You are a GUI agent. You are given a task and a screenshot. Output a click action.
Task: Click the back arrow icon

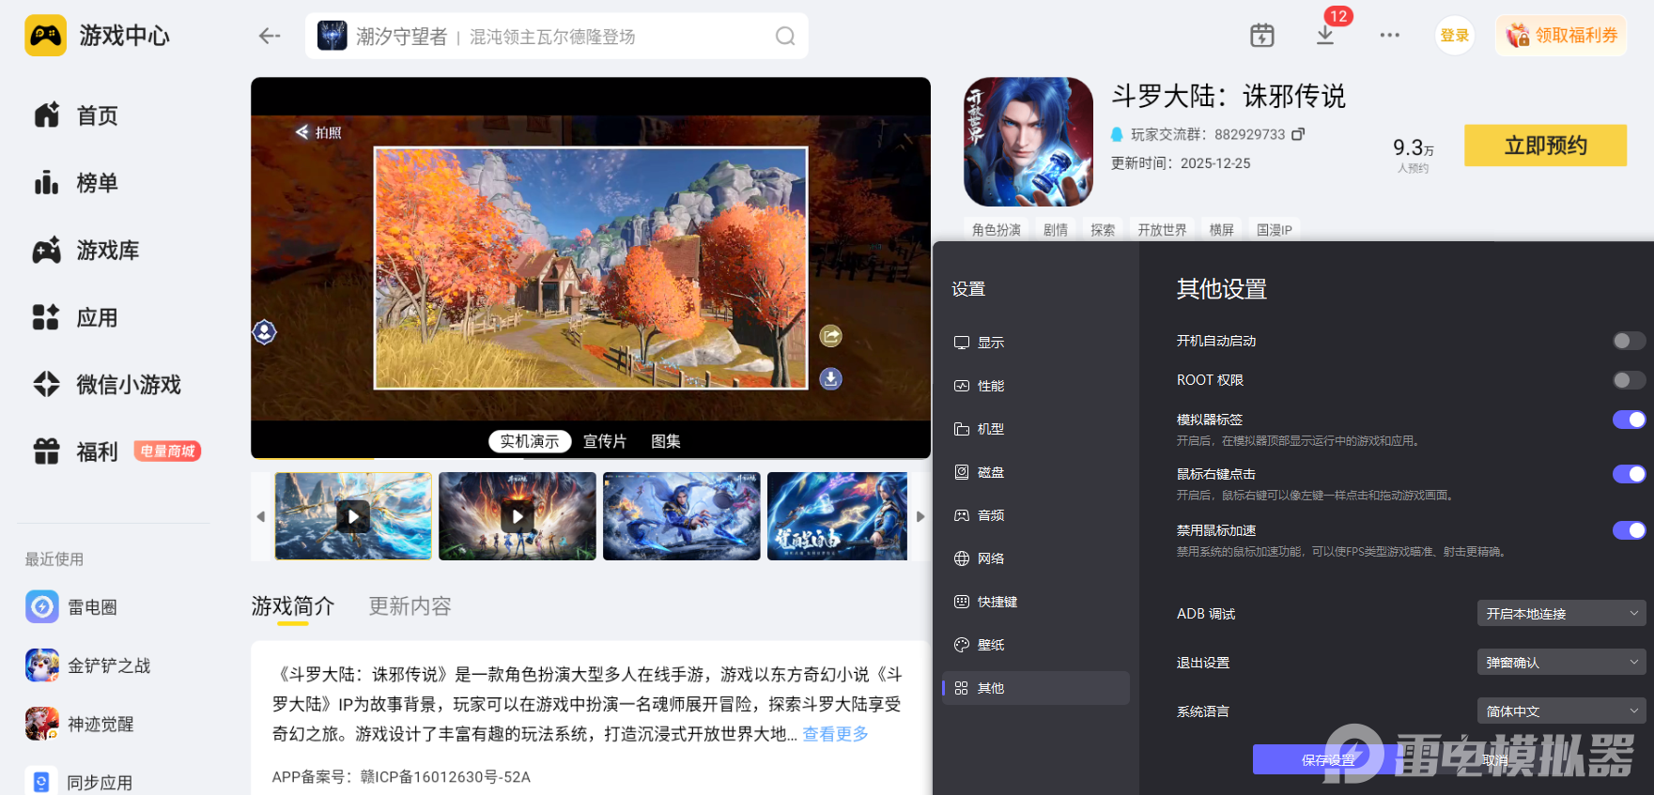pos(270,36)
